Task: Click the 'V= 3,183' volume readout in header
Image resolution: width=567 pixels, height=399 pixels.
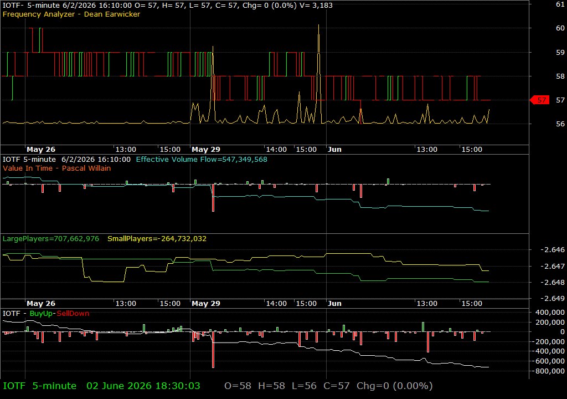Action: point(316,5)
